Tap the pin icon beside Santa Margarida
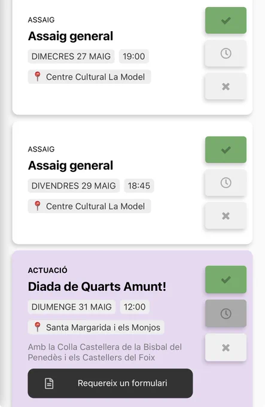 [37, 327]
